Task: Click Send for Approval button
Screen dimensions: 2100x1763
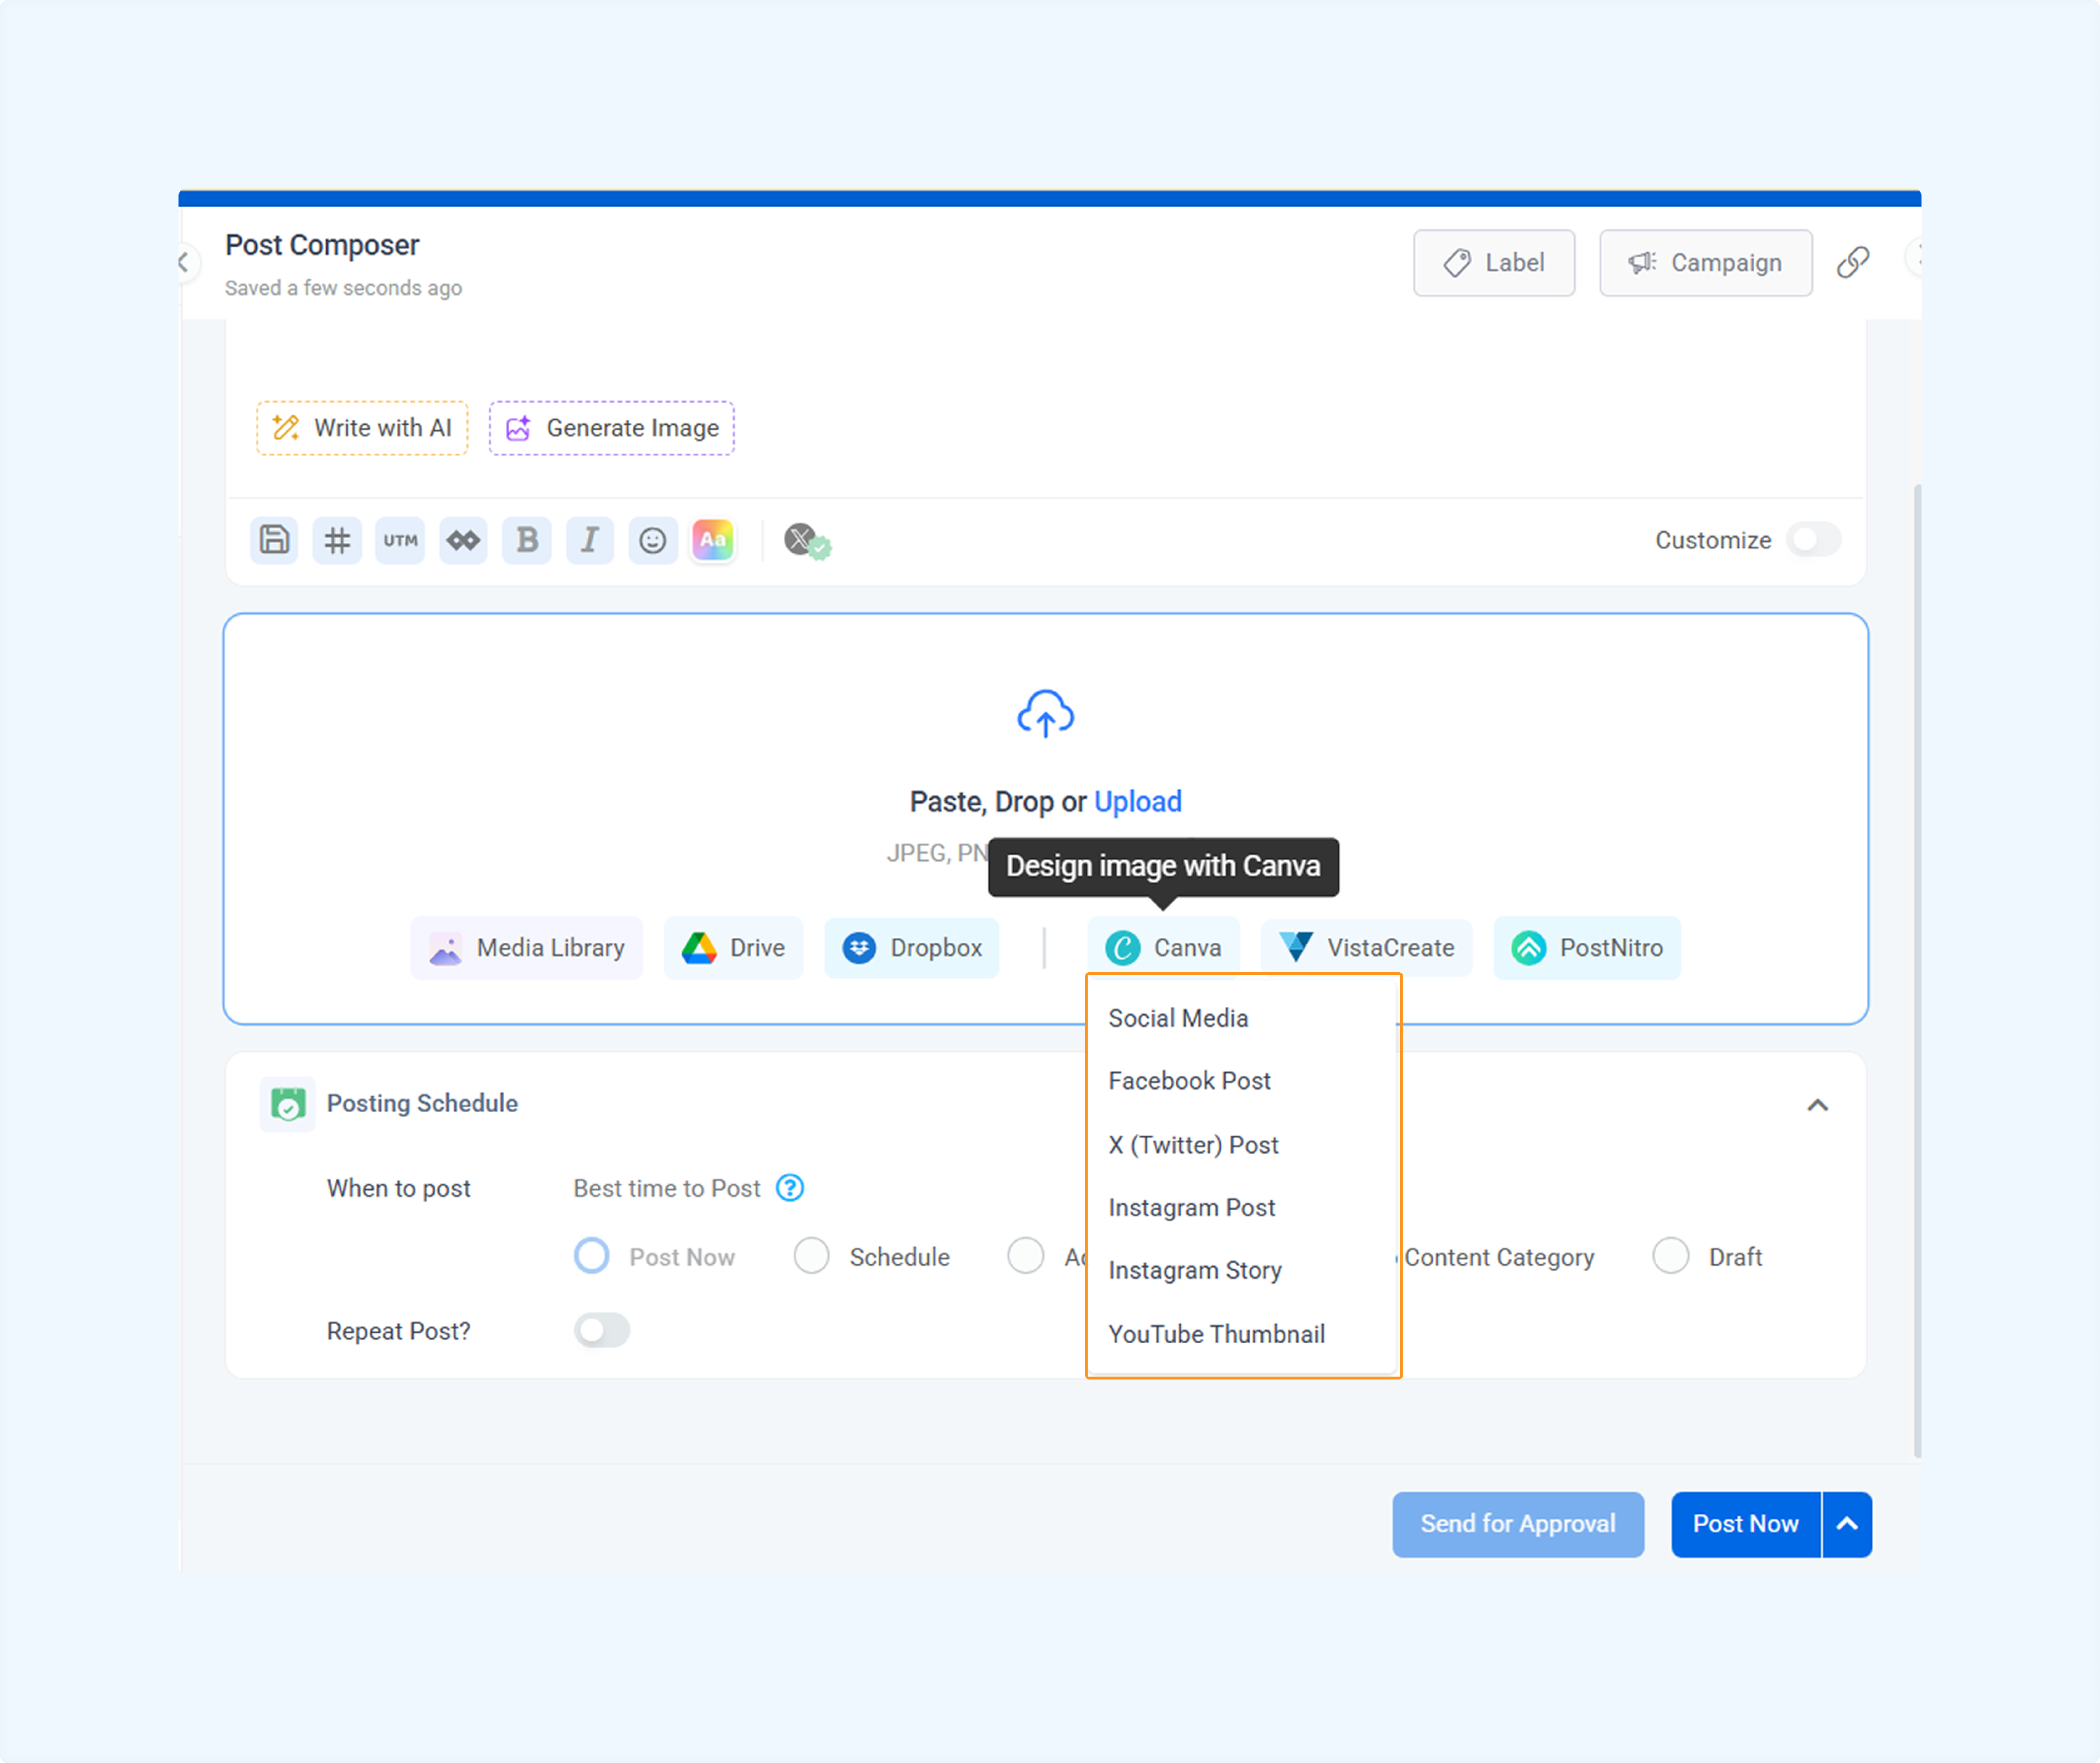Action: [1518, 1524]
